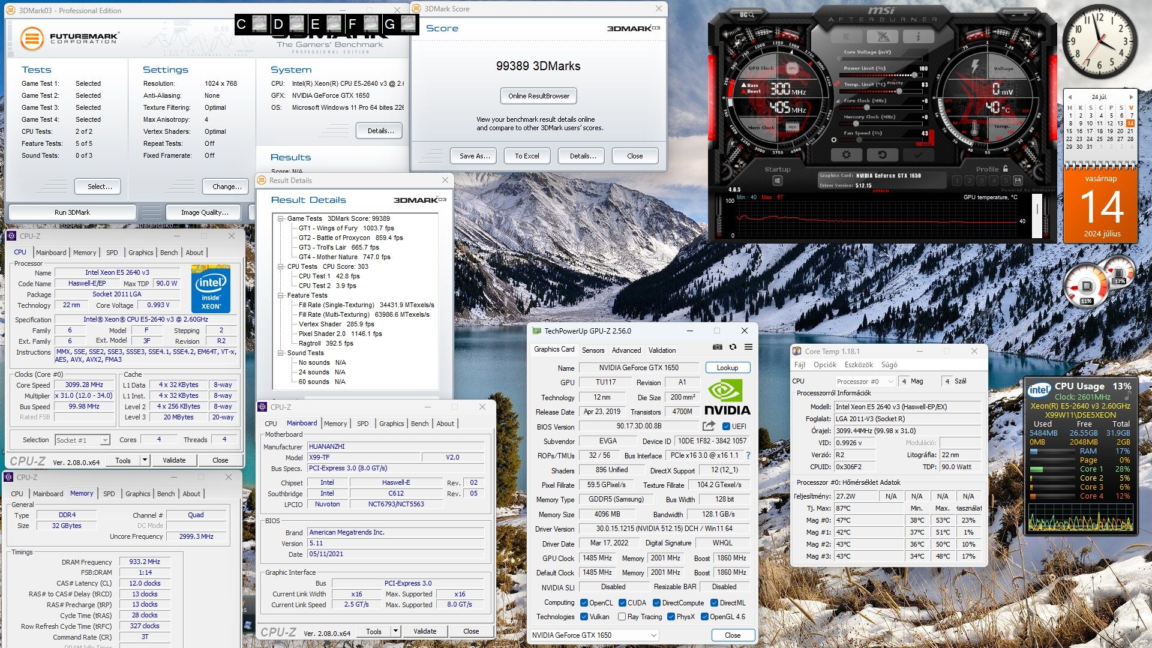Click the Lookup button in GPU-Z
1152x648 pixels.
point(727,368)
